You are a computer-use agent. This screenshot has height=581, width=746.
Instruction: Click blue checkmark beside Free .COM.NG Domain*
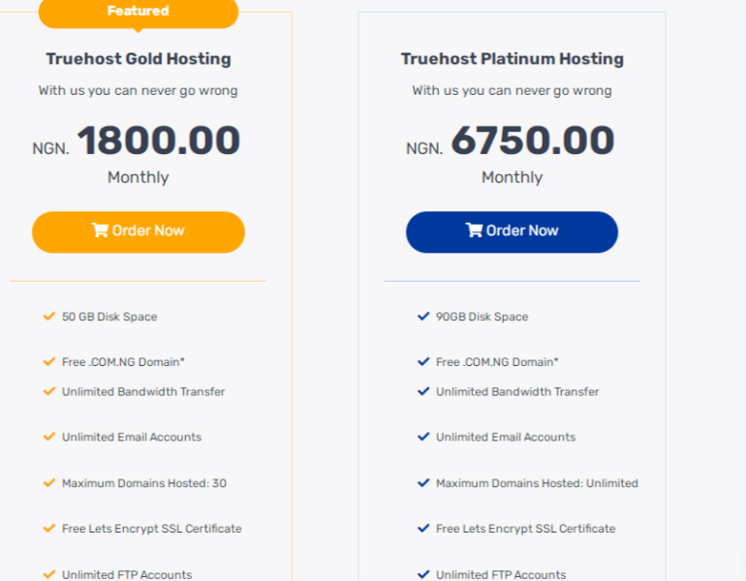423,361
